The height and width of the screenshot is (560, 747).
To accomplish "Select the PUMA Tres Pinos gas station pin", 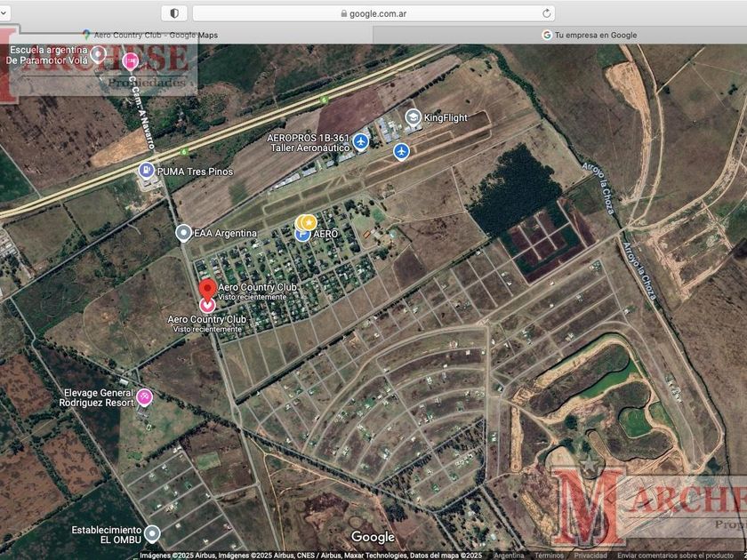I will [x=146, y=171].
